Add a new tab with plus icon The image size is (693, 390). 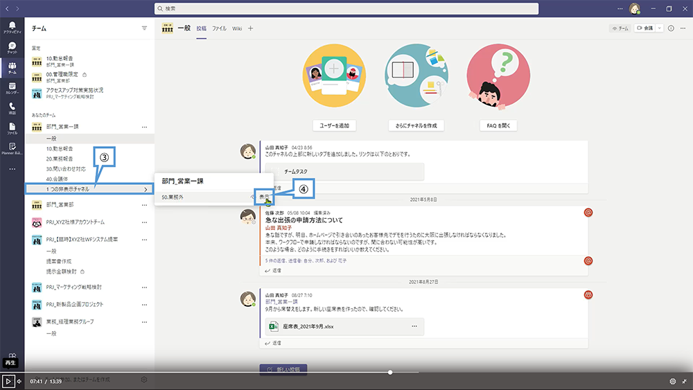click(251, 28)
